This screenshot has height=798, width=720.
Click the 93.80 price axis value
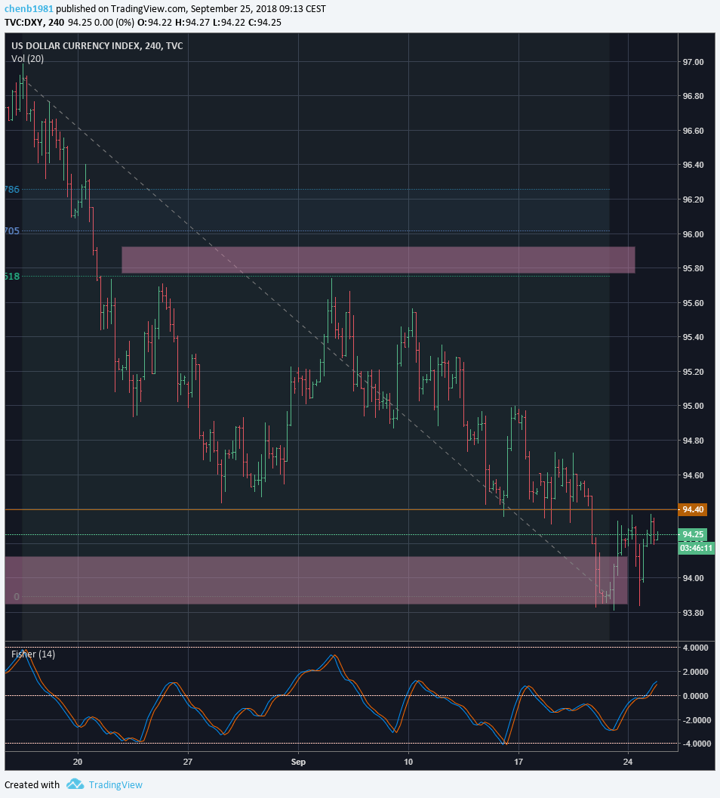(x=693, y=613)
